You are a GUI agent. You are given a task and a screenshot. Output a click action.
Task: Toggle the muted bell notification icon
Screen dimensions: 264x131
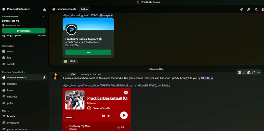249,9
